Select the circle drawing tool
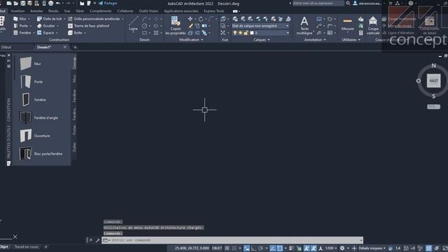 coord(145,26)
